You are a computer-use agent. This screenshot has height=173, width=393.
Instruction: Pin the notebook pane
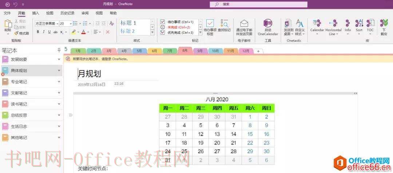(x=59, y=50)
